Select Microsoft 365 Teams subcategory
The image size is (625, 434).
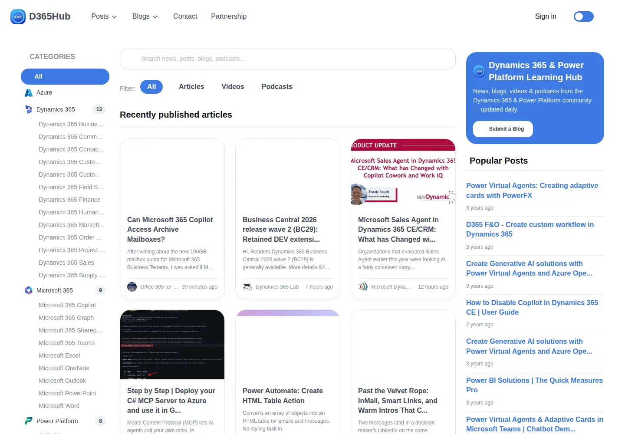click(66, 343)
